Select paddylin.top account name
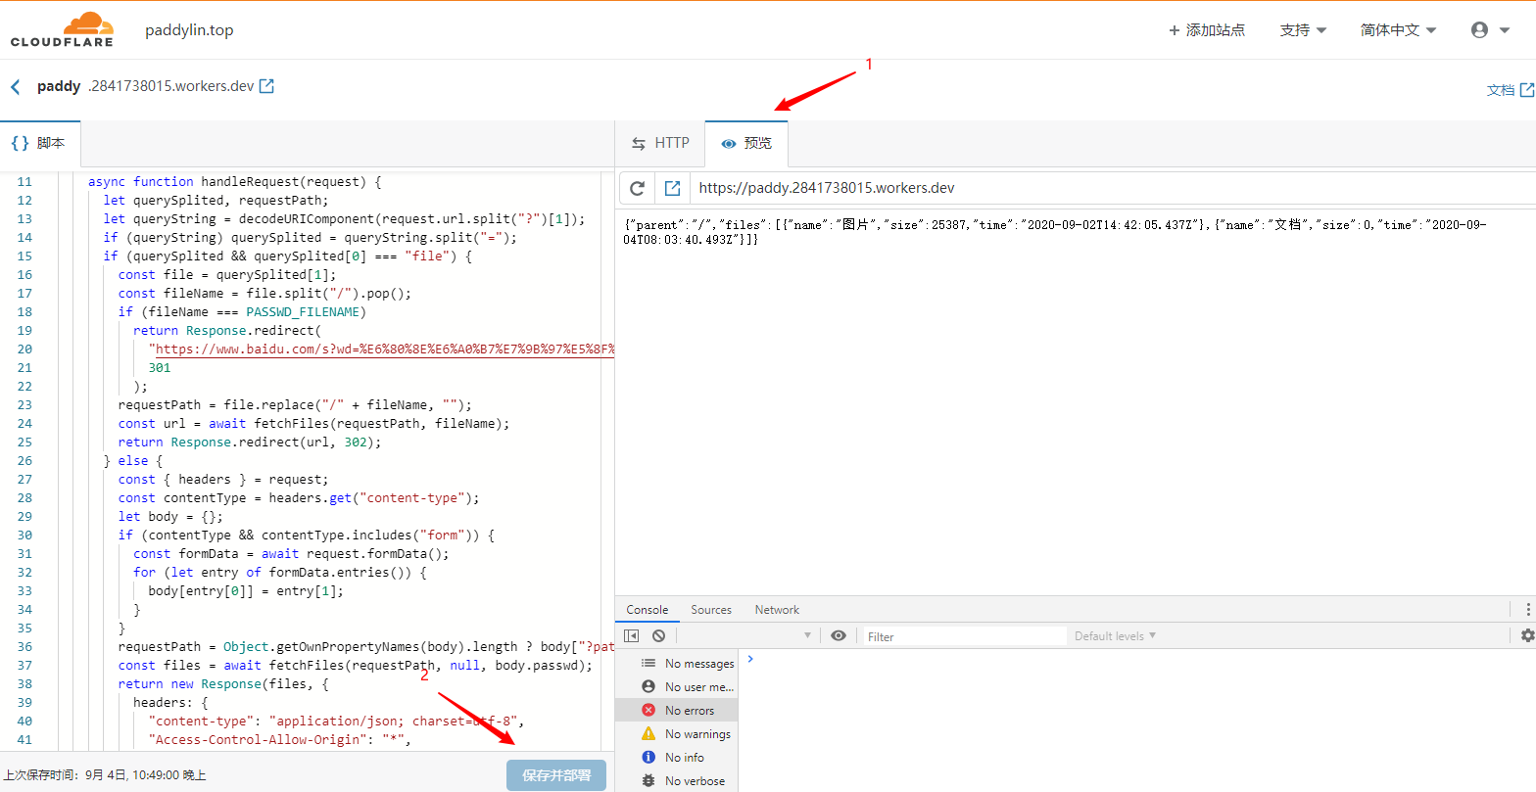1536x792 pixels. [x=189, y=30]
